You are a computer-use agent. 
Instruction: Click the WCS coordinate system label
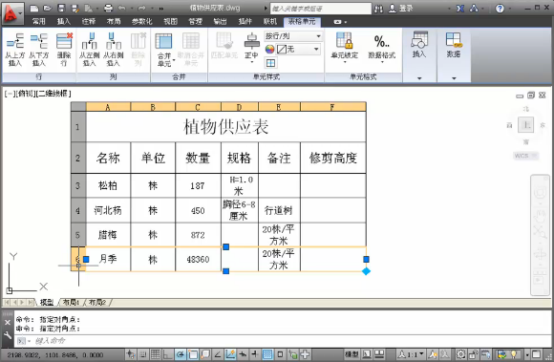tap(525, 156)
